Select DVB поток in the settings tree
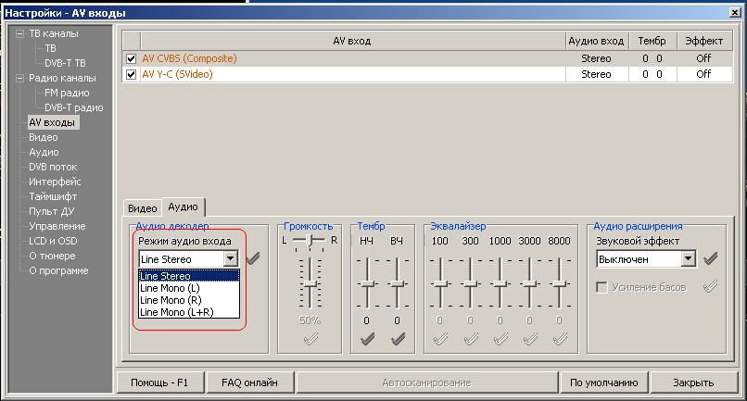 [x=55, y=167]
